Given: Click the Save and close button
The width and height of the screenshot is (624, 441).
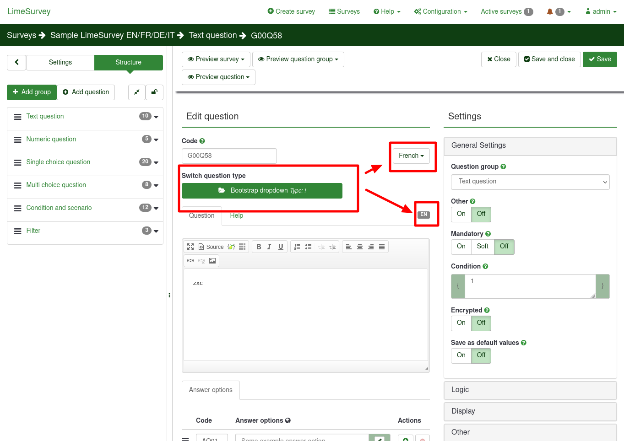Looking at the screenshot, I should click(x=549, y=59).
